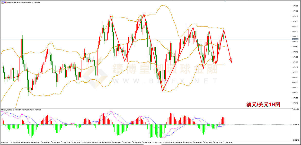The height and width of the screenshot is (145, 301).
Task: Click the MACD upper scale value 0.001483
Action: pyautogui.click(x=296, y=110)
